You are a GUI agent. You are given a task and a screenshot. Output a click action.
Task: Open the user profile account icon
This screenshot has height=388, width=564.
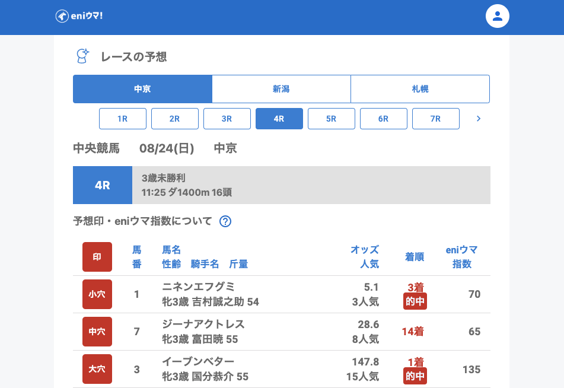(497, 16)
